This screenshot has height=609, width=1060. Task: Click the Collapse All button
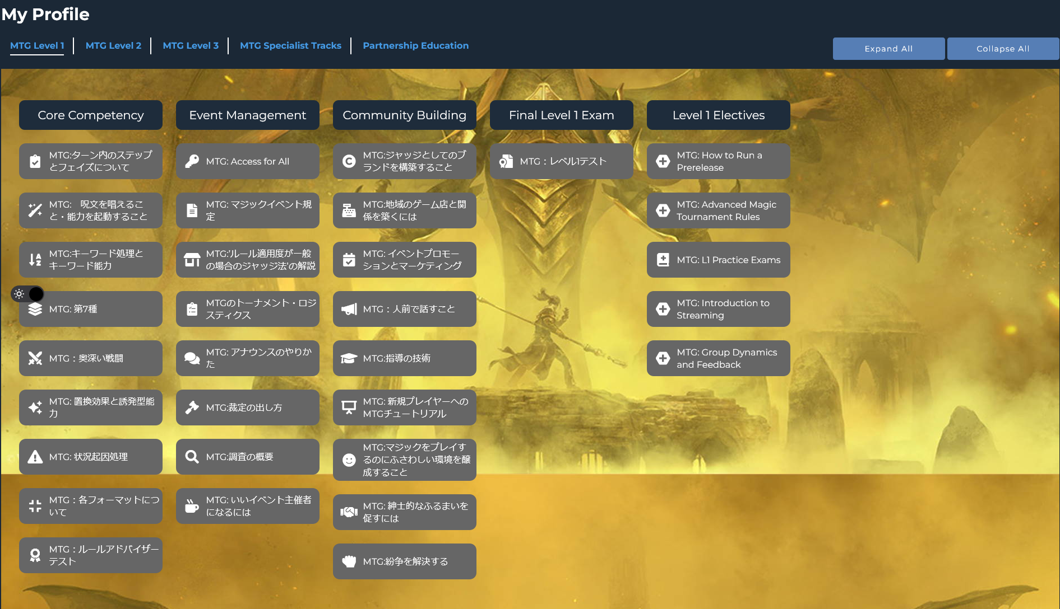coord(1003,49)
